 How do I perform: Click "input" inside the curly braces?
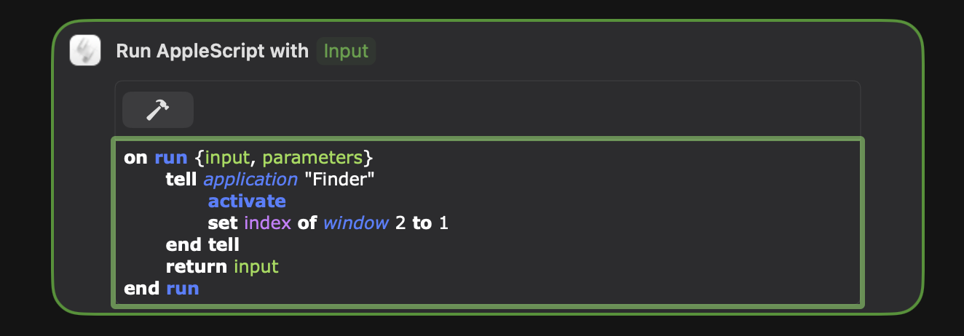coord(229,158)
